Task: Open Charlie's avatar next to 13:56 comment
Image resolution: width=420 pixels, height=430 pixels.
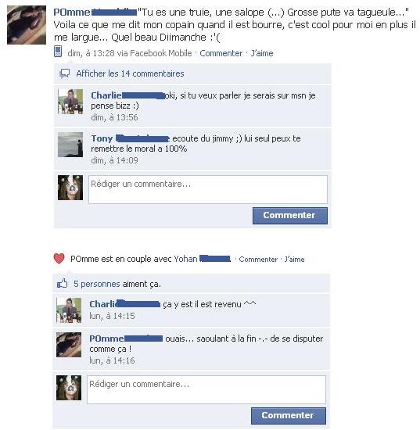Action: 70,102
